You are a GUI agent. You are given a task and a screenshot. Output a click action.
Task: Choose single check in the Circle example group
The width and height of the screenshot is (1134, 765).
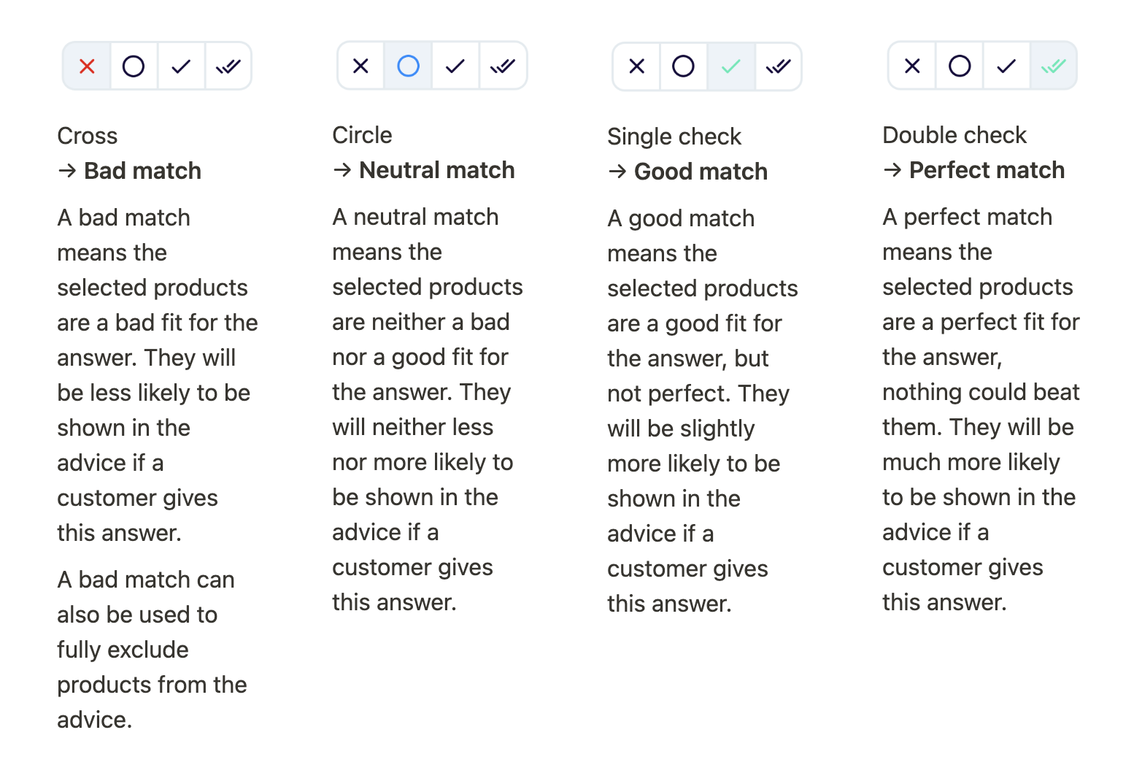(455, 66)
